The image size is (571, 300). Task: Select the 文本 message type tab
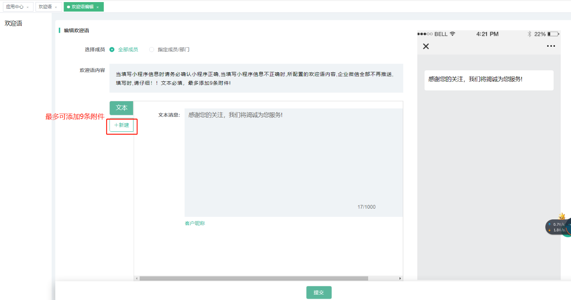tap(121, 108)
